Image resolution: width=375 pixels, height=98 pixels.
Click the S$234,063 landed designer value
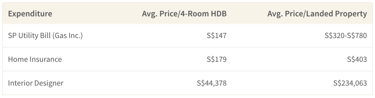pos(350,83)
